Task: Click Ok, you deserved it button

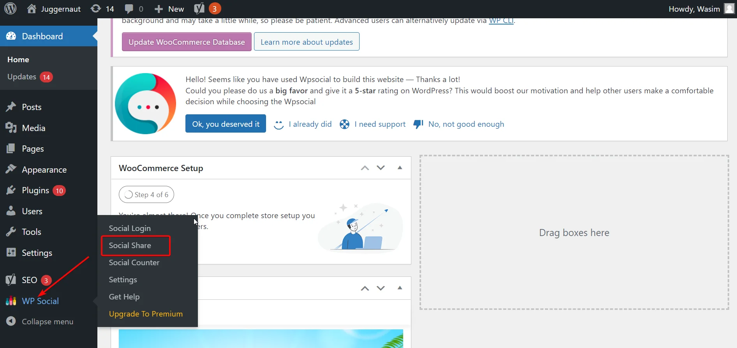Action: pyautogui.click(x=226, y=124)
